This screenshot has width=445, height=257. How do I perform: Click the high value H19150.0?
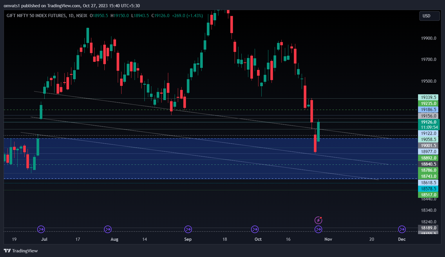pos(120,16)
